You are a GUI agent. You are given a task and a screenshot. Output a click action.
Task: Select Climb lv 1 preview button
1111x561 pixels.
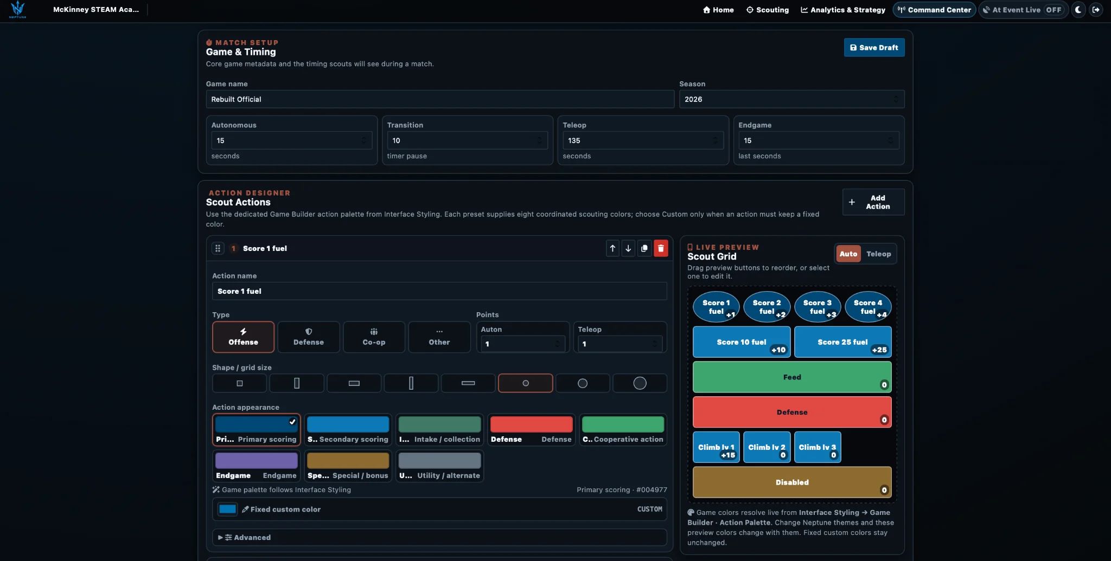[x=716, y=447]
